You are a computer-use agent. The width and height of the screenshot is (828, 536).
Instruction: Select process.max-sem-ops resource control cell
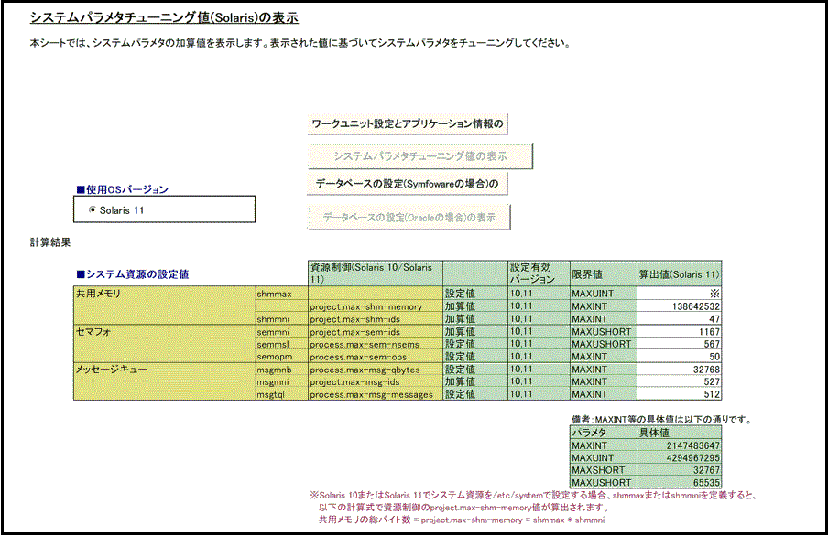point(375,357)
